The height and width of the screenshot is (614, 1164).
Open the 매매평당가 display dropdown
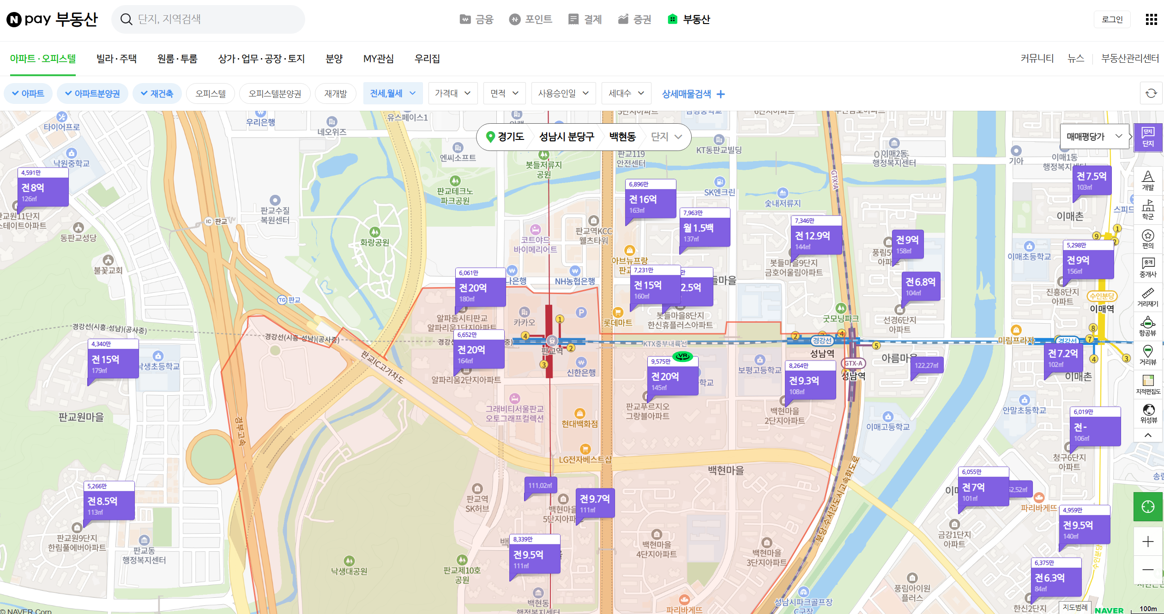[1094, 137]
